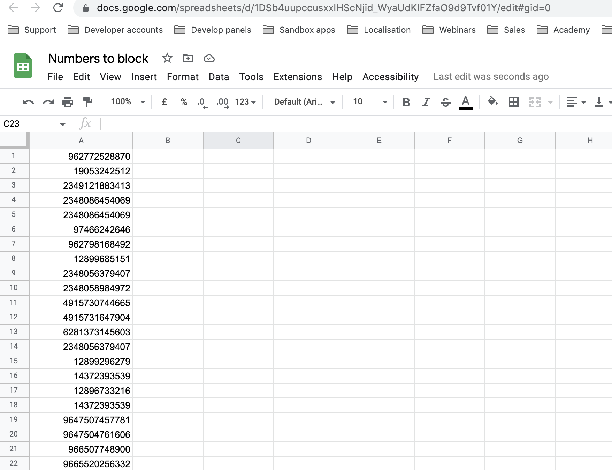Open the borders tool
The image size is (612, 470).
[x=514, y=102]
